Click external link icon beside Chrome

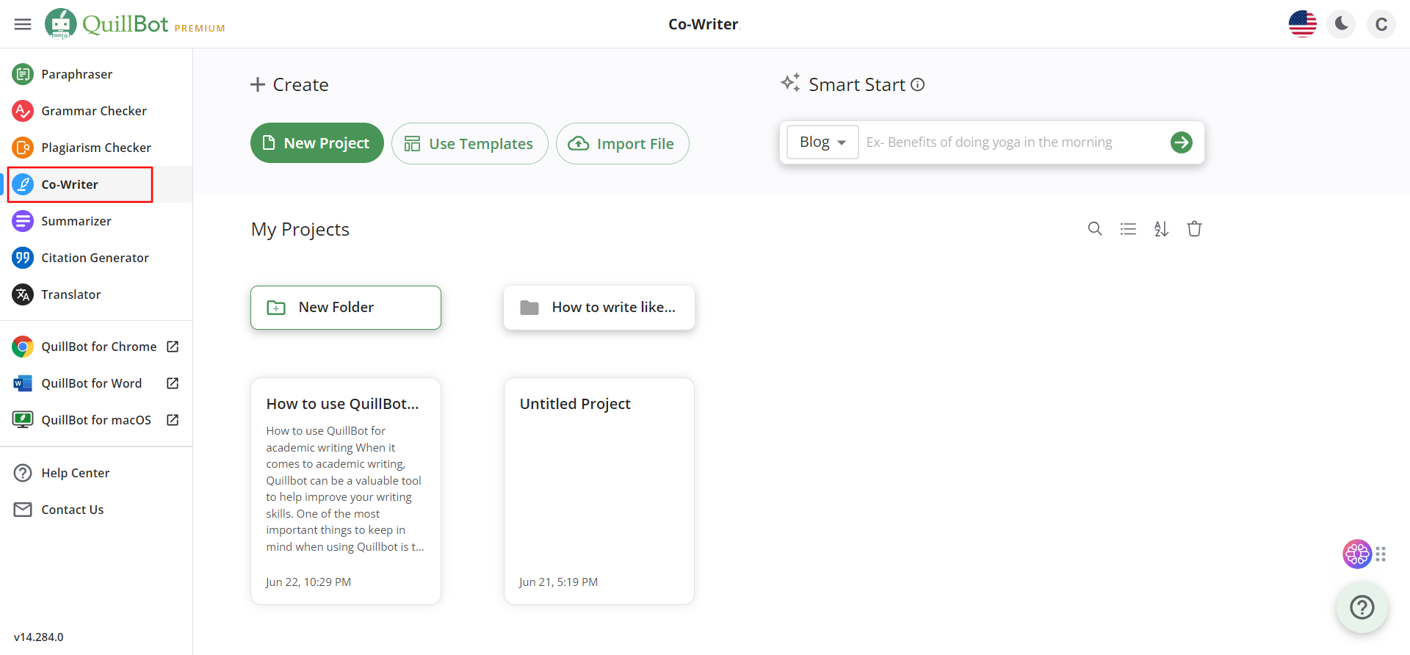[x=173, y=347]
